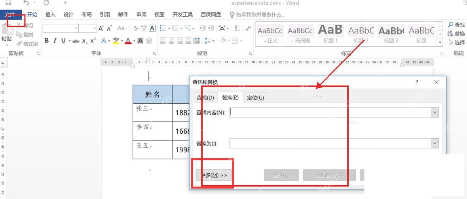The image size is (467, 199).
Task: Open the font color dropdown arrow
Action: click(x=134, y=41)
